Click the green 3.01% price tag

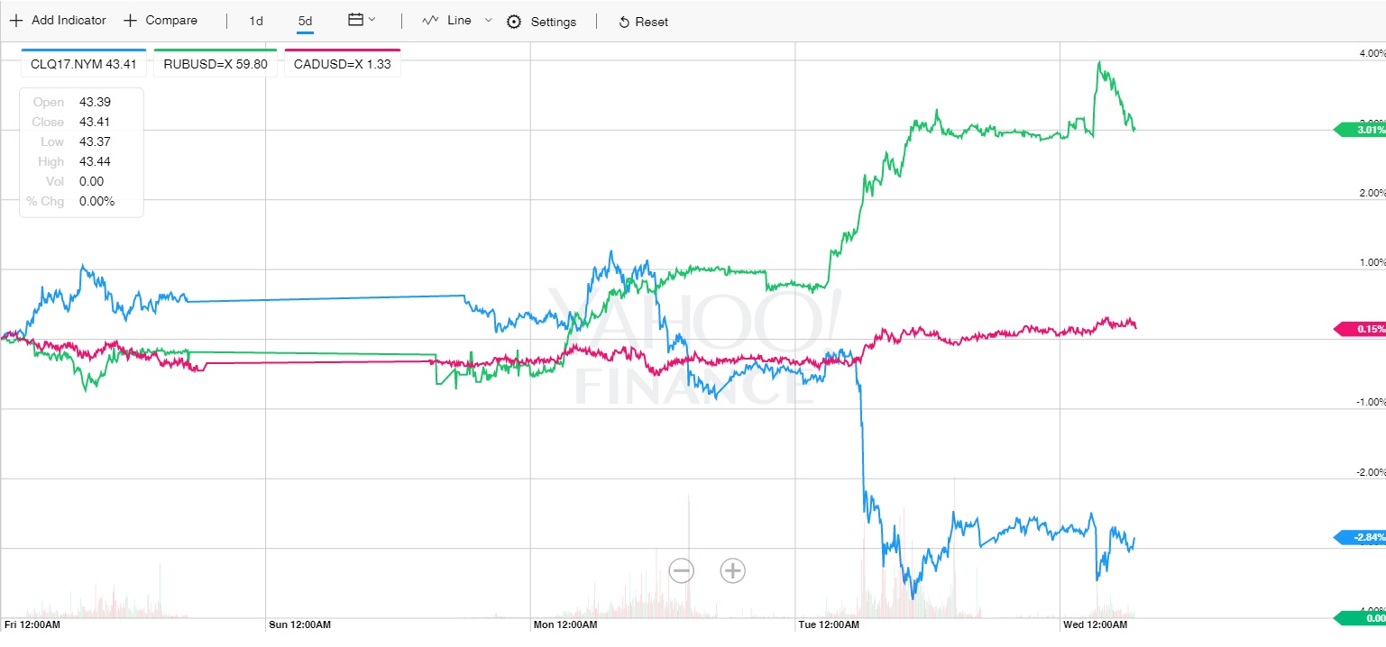click(x=1360, y=130)
